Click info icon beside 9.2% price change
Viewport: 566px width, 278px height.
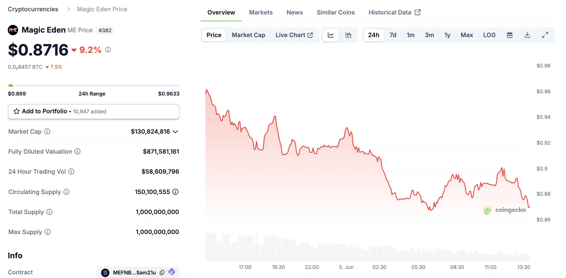[108, 50]
